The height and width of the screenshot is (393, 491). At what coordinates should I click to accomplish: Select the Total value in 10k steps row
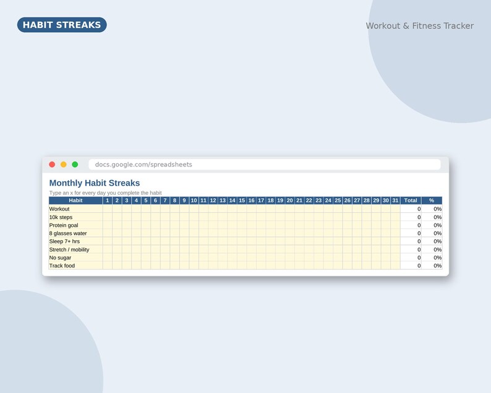pos(411,217)
